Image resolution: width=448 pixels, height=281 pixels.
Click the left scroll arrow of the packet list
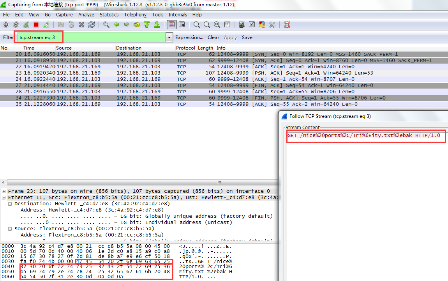point(3,183)
